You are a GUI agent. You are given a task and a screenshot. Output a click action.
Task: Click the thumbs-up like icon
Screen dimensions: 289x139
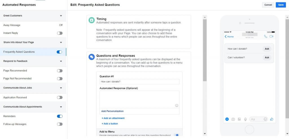click(272, 119)
